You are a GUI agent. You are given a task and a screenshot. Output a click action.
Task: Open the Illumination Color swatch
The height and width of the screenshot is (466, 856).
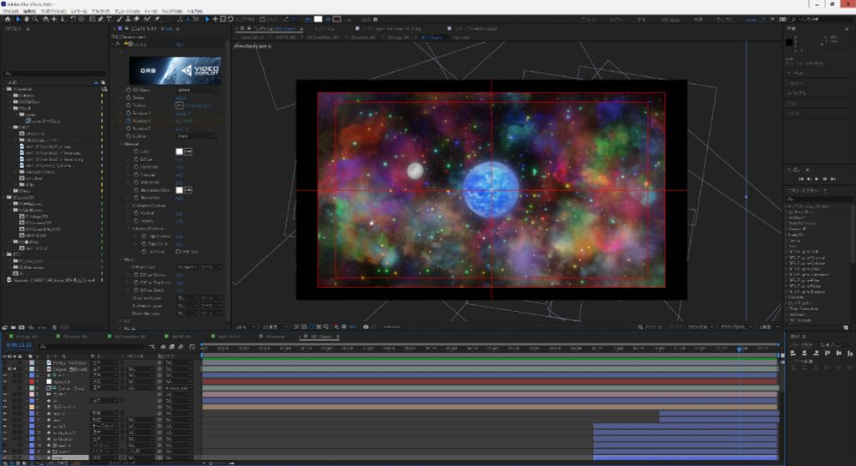tap(179, 190)
